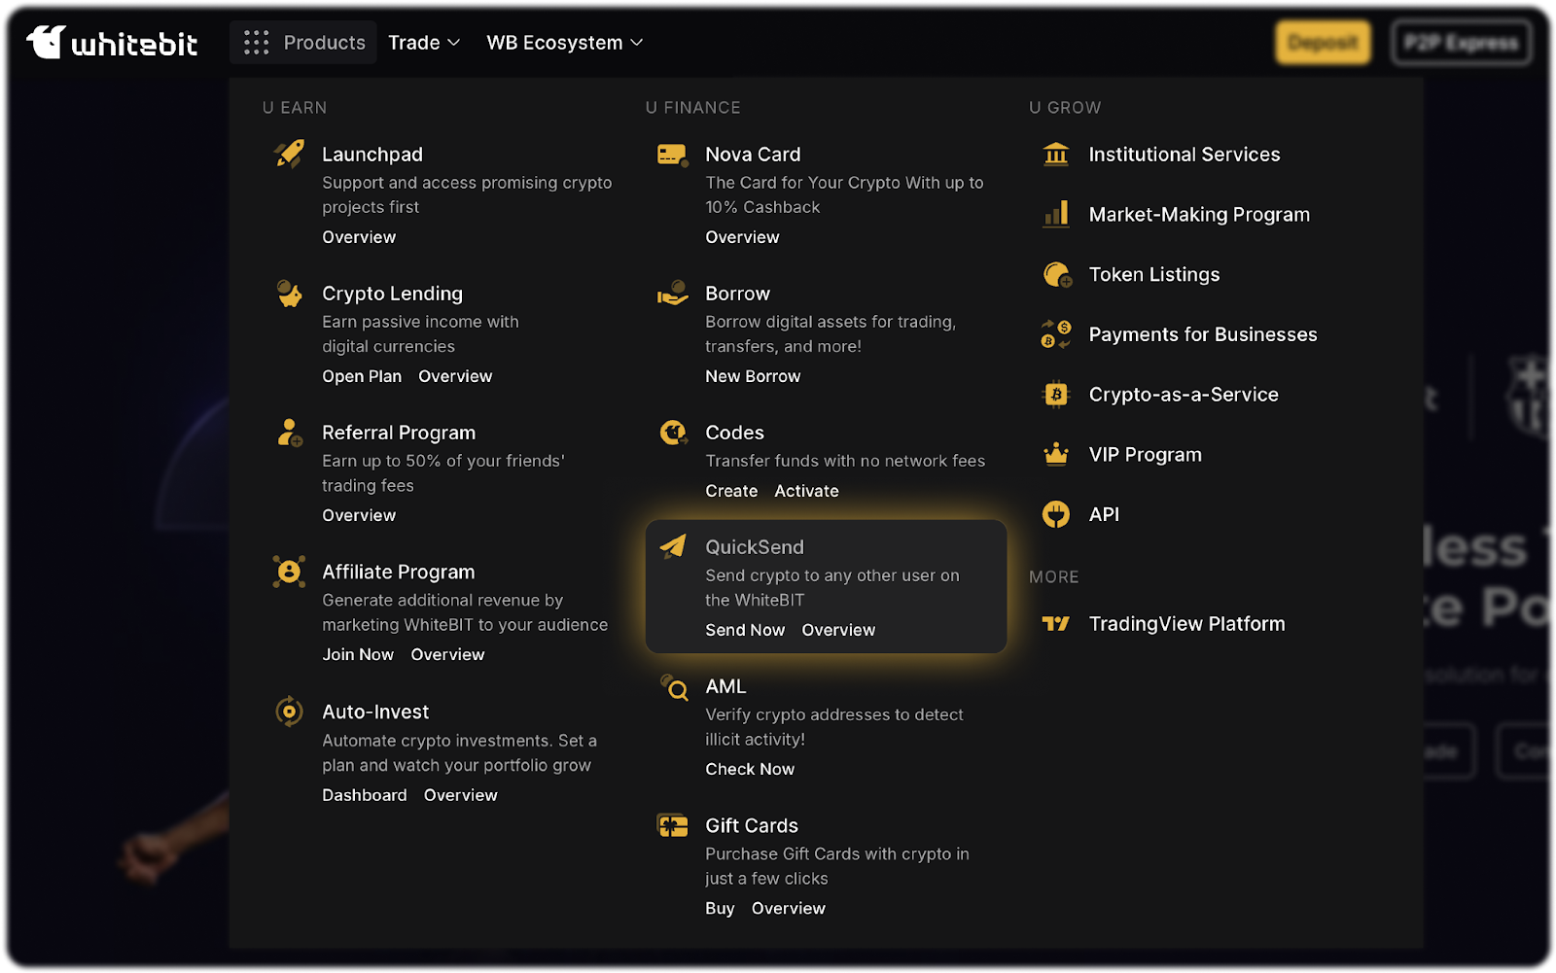Open the Token Listings menu item
The image size is (1556, 973).
(1153, 275)
